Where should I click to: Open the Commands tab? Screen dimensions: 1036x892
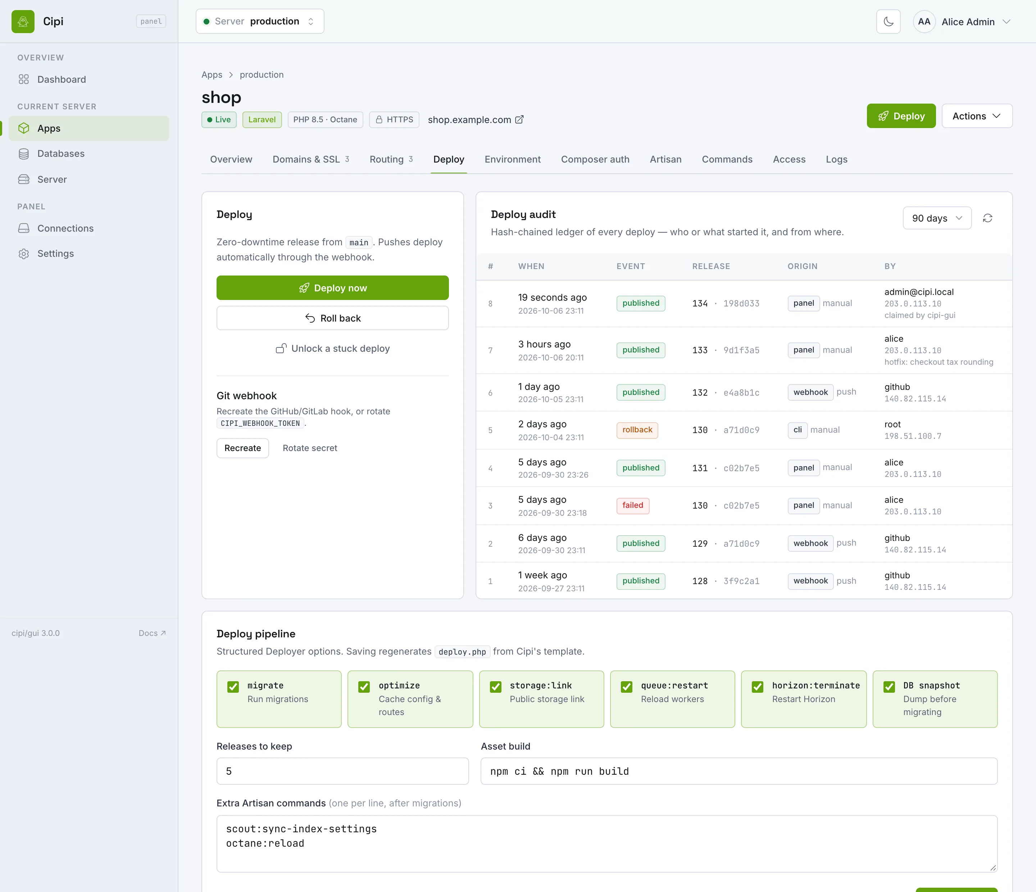(727, 159)
